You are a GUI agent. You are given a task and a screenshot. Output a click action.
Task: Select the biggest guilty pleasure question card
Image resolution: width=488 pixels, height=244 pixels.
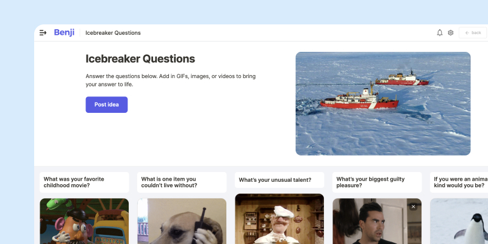tap(377, 182)
